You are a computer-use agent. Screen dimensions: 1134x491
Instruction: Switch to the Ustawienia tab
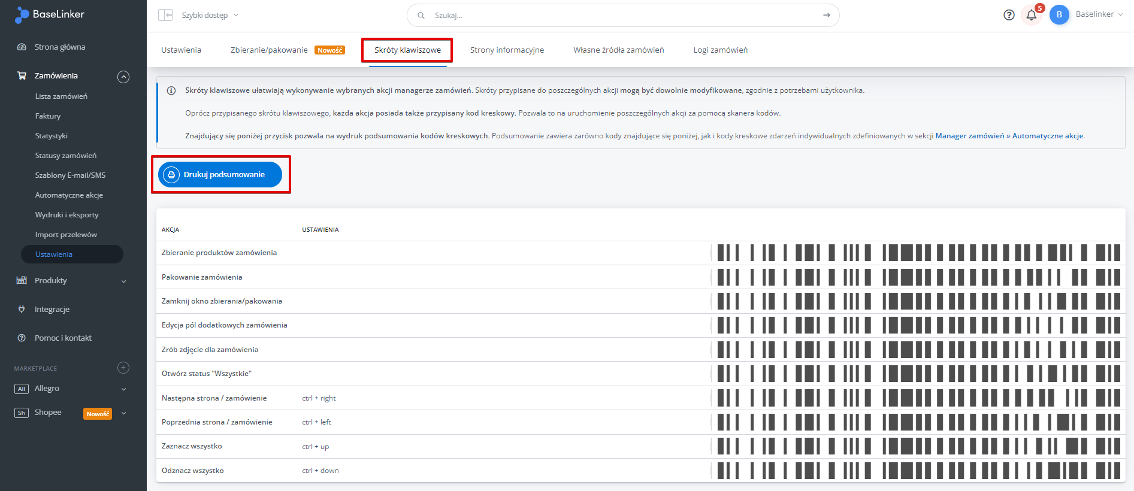(181, 50)
